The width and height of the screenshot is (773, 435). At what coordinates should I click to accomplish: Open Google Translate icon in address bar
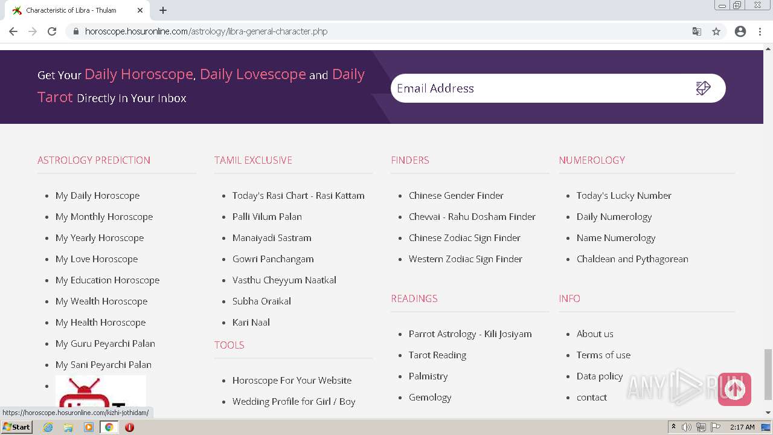696,31
